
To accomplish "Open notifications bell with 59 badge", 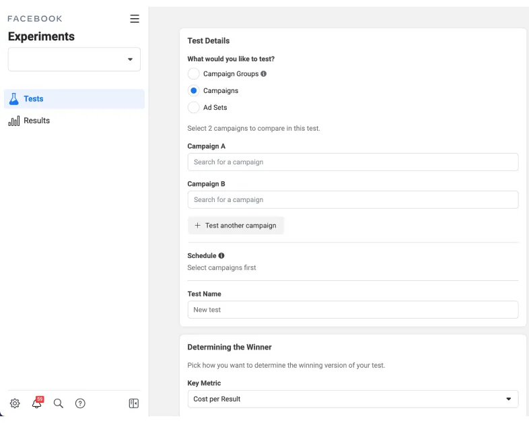I will [x=36, y=403].
